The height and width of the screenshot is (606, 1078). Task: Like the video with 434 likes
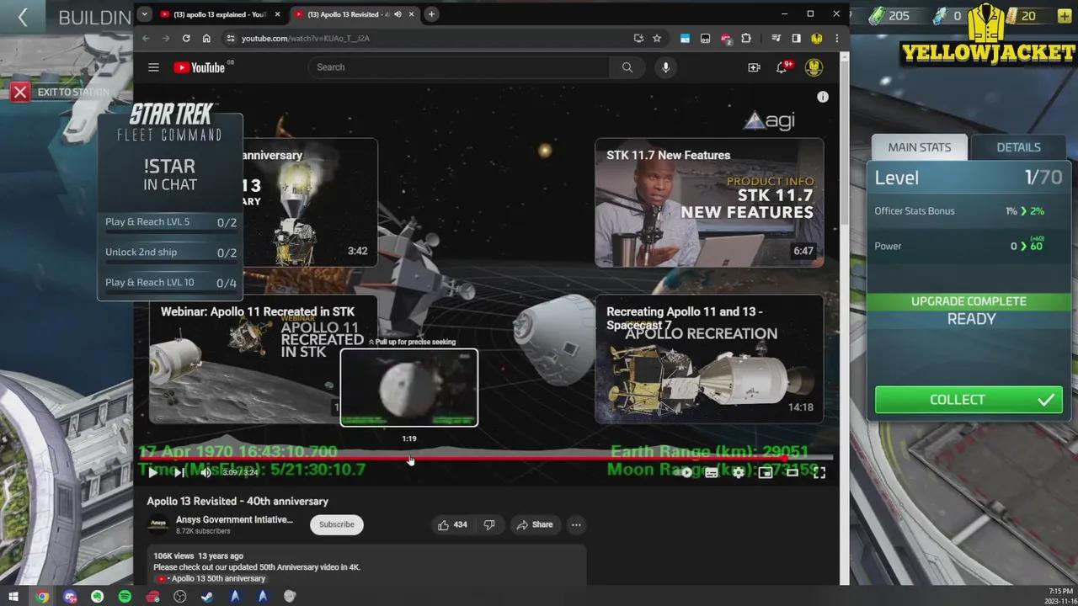452,524
